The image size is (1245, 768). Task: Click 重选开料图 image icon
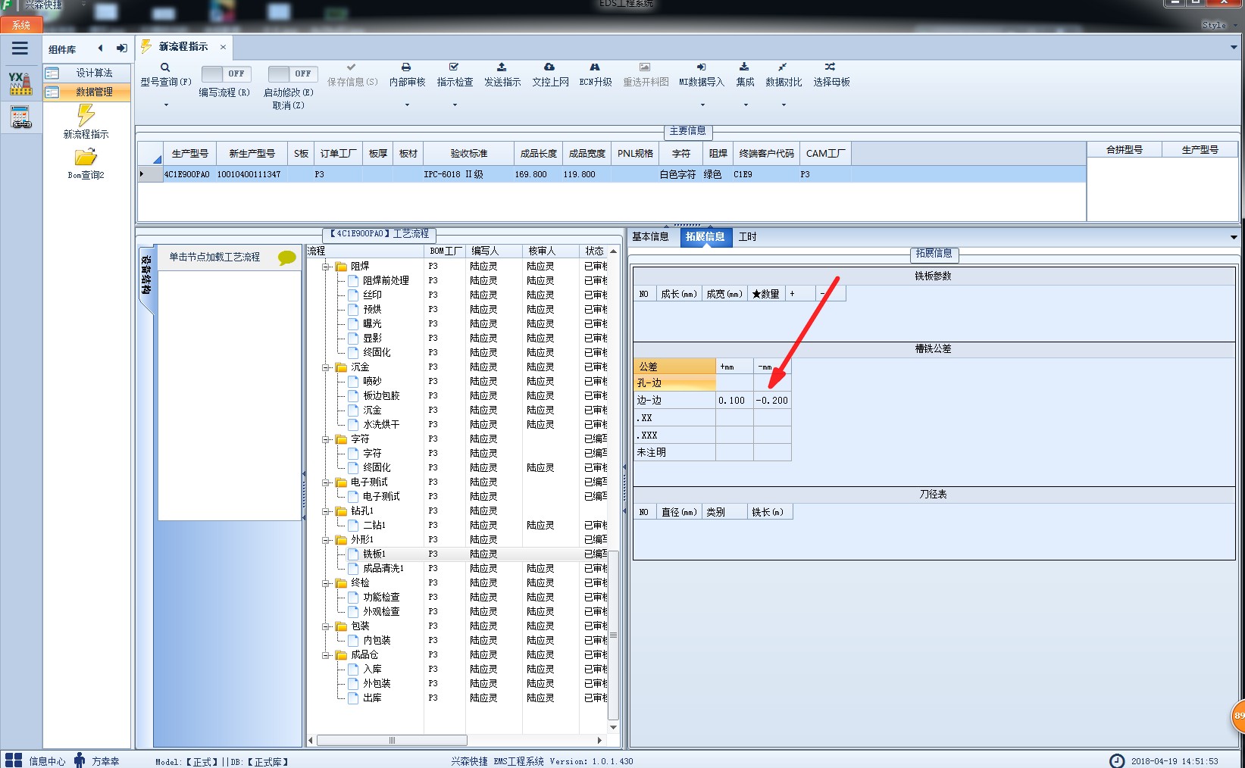(x=645, y=67)
